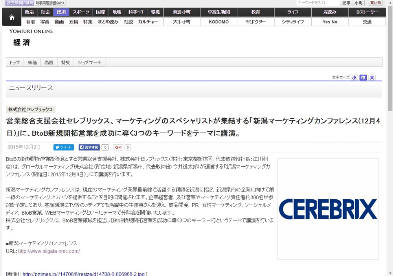Screen dimensions: 393x276
Task: Open the Yes No page
Action: click(x=330, y=22)
